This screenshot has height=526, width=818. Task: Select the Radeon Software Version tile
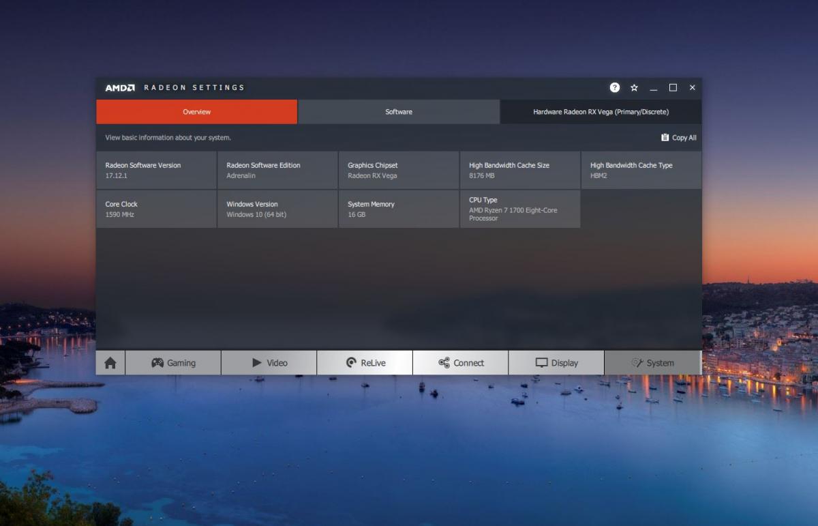coord(156,170)
